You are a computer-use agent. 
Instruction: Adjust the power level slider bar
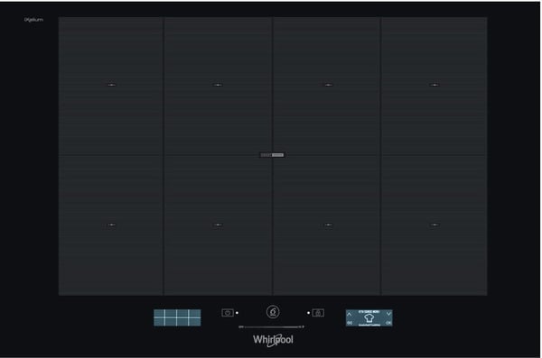click(271, 326)
